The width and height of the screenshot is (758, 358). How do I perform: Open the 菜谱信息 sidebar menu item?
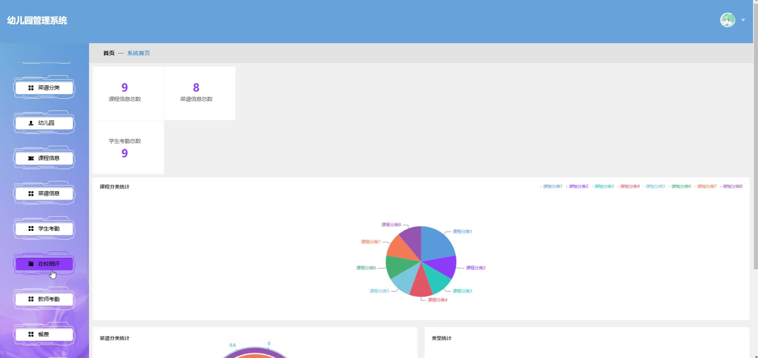pos(44,194)
